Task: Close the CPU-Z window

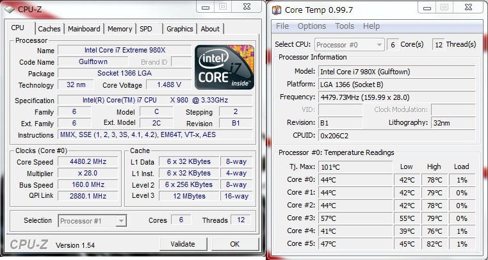Action: tap(247, 7)
